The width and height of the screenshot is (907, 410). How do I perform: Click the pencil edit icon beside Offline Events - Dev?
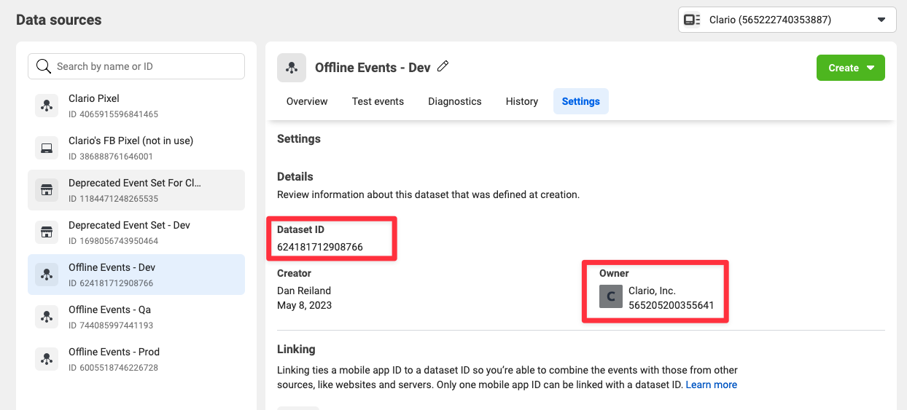(443, 67)
